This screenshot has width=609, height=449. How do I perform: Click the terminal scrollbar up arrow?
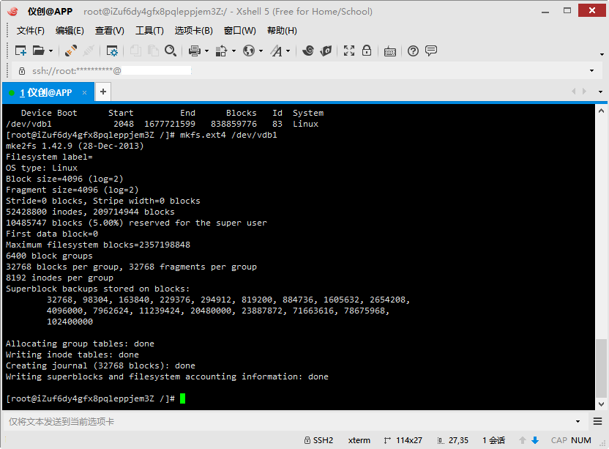click(x=601, y=111)
